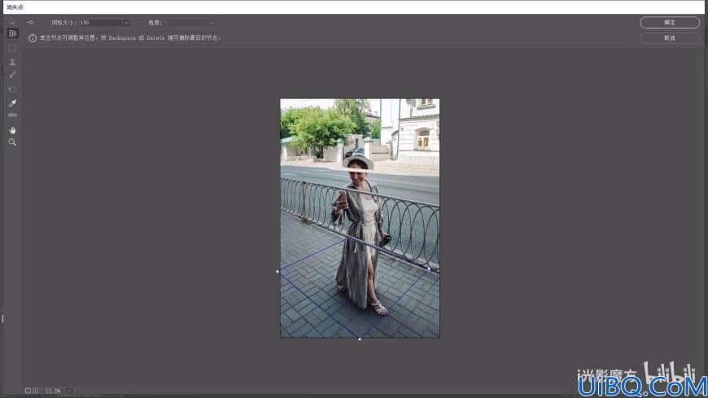Select the Transform tool
Viewport: 708px width, 398px height.
(x=12, y=89)
